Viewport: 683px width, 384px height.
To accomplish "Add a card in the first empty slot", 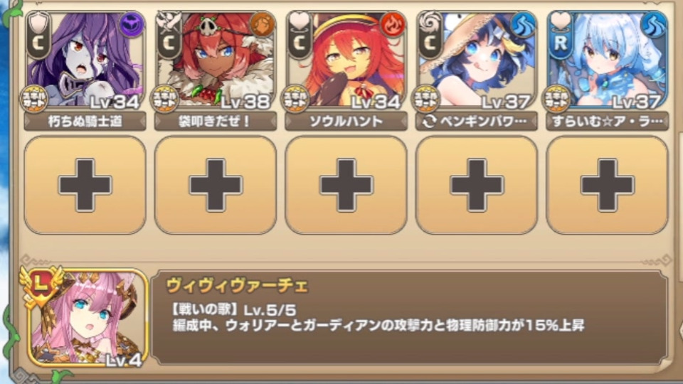I will click(85, 185).
